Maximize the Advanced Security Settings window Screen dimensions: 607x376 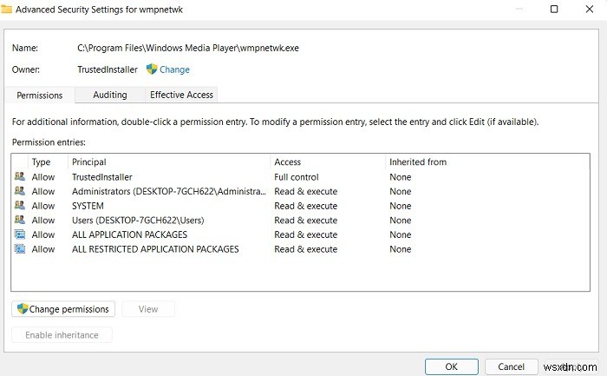click(554, 9)
